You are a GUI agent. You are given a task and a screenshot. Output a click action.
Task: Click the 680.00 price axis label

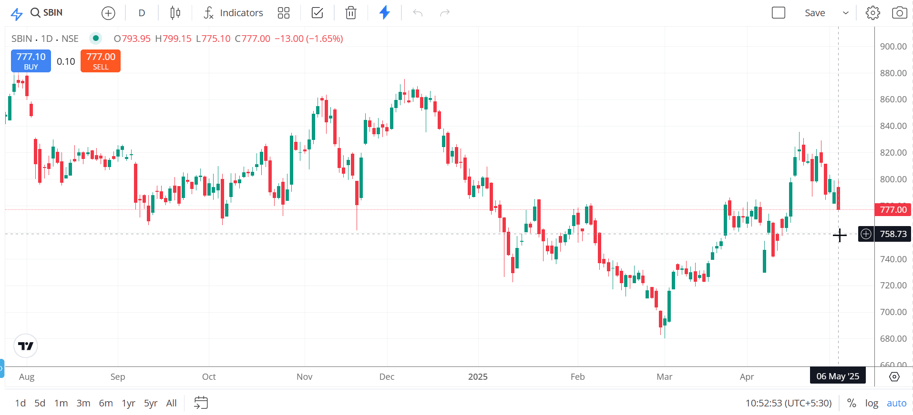pyautogui.click(x=893, y=339)
